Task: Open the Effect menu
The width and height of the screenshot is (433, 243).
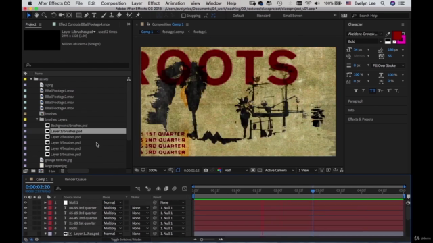Action: pos(154,3)
